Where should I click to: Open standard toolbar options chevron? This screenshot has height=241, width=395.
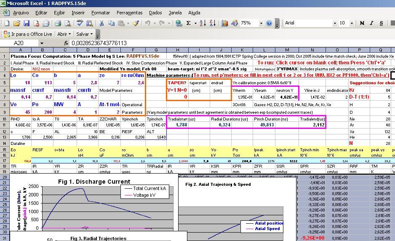[x=278, y=24]
